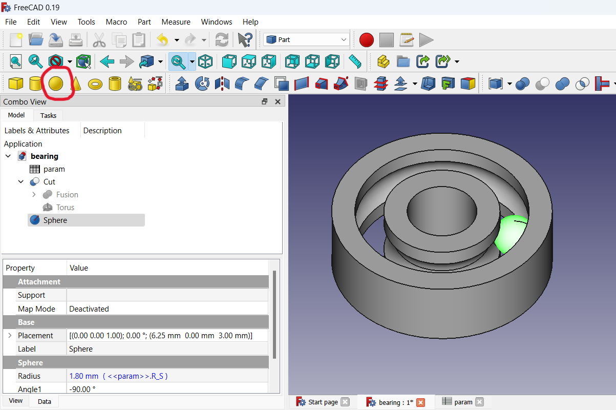The height and width of the screenshot is (410, 616).
Task: Expand the Fusion node in the tree
Action: pyautogui.click(x=34, y=194)
